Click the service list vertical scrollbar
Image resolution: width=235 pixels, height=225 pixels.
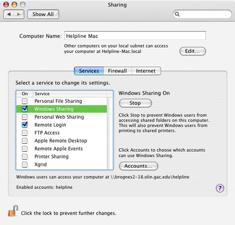tap(110, 133)
